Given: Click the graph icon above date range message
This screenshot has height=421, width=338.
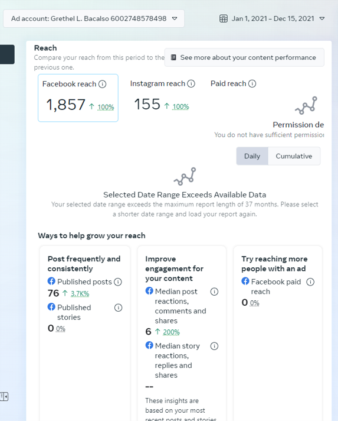Looking at the screenshot, I should (x=185, y=176).
